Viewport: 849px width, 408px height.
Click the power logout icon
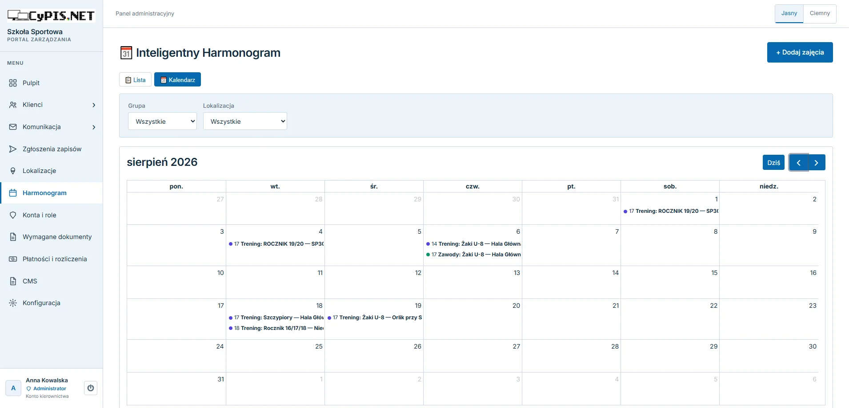pos(91,388)
